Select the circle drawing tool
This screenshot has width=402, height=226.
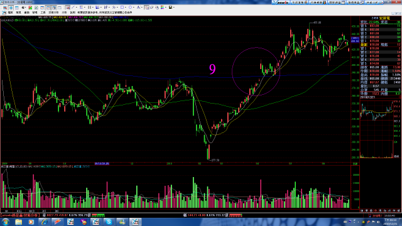tap(130, 8)
